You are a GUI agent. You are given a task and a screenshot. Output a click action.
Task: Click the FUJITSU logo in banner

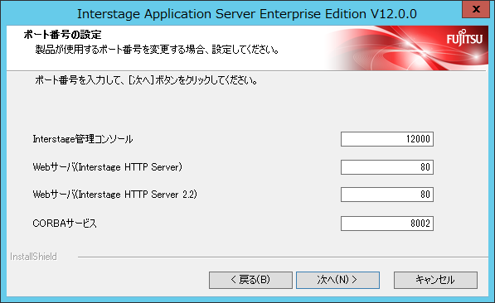tap(464, 38)
